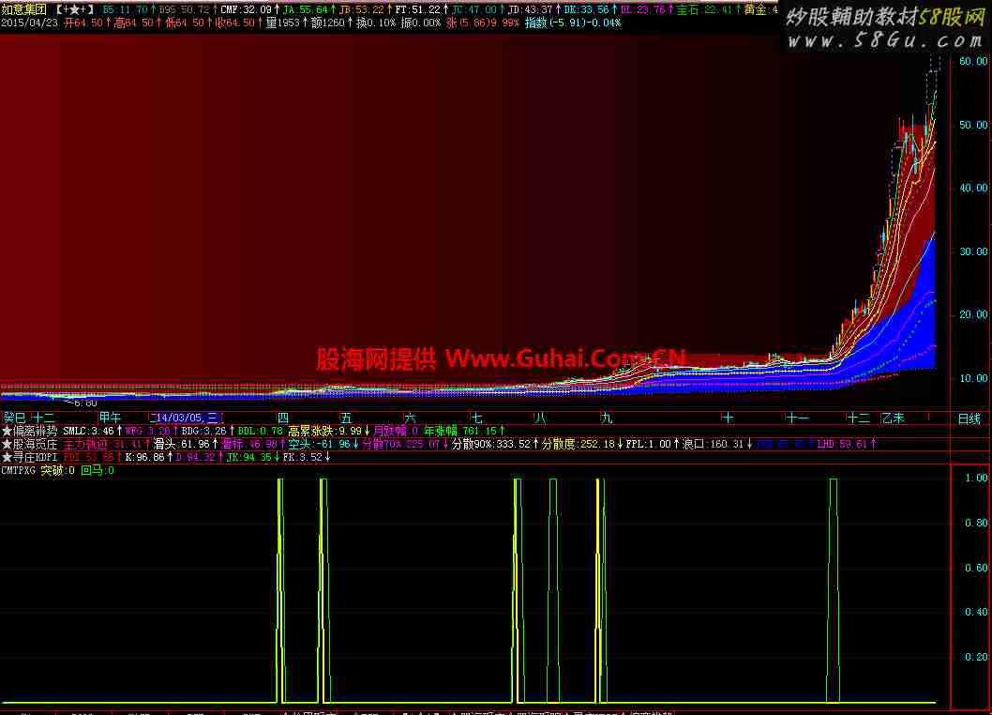Select the 日线 daily period label
Screen dimensions: 992x715
click(x=969, y=418)
